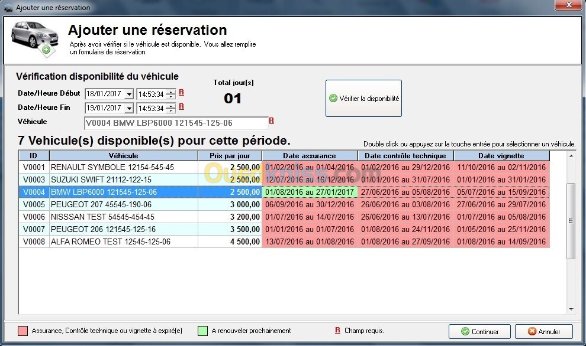586x346 pixels.
Task: Click Vérifier la disponibilité button
Action: (363, 99)
